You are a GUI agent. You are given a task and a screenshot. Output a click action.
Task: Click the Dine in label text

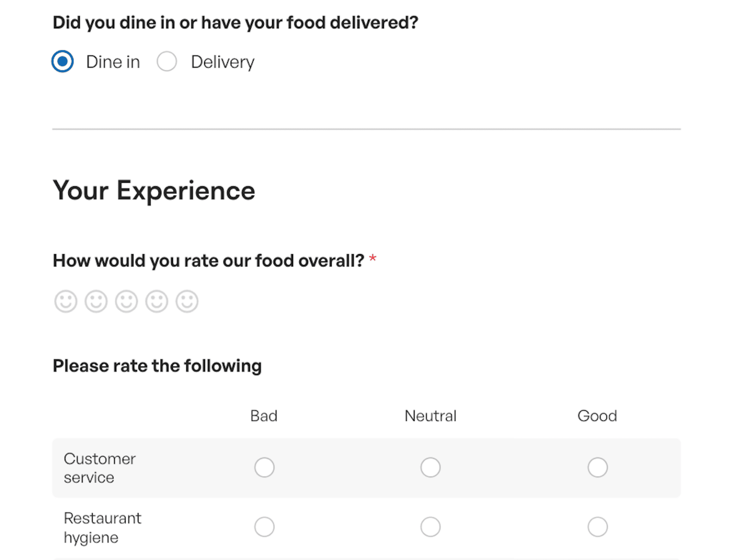tap(113, 62)
